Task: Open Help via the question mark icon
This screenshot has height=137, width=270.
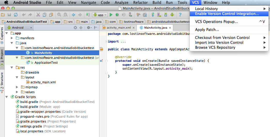Action: (180, 15)
